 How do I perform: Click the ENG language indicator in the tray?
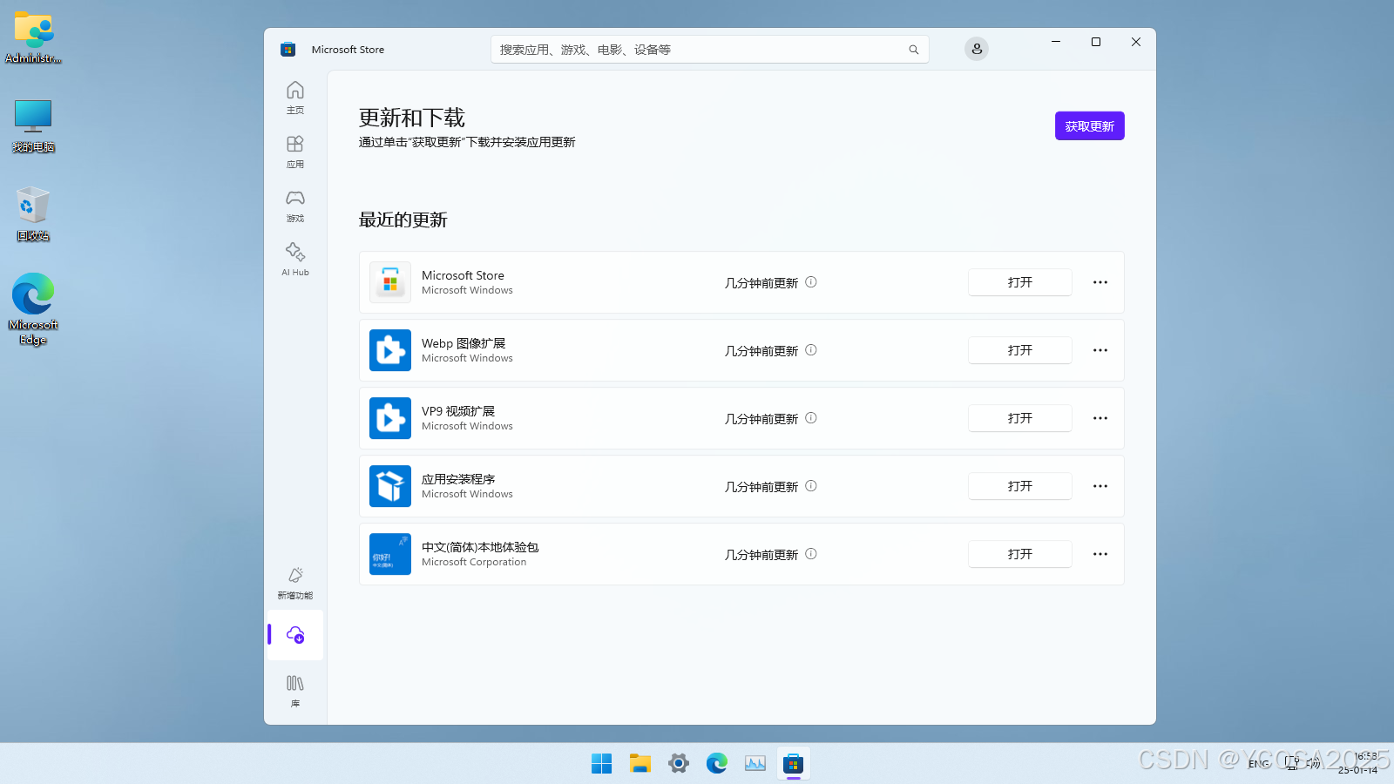click(x=1259, y=764)
